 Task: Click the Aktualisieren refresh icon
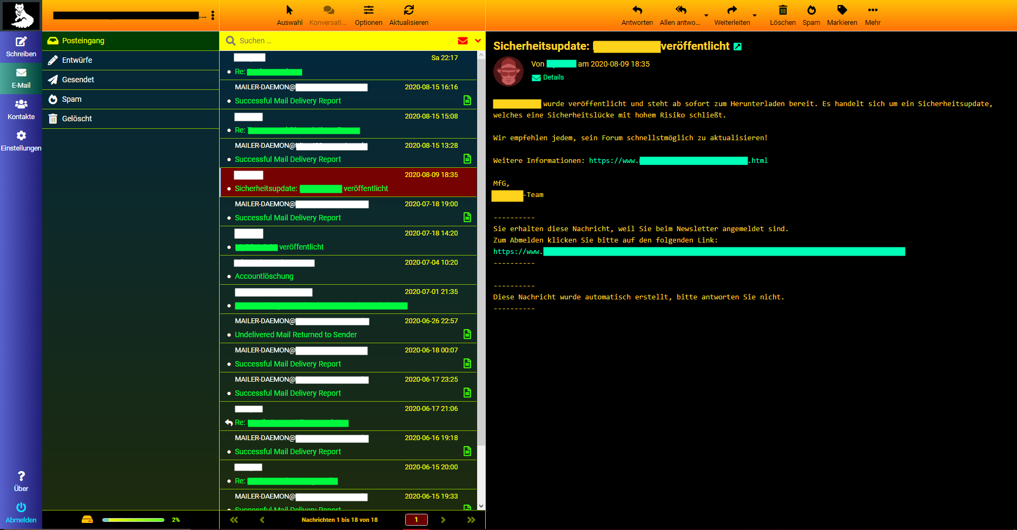[x=408, y=11]
